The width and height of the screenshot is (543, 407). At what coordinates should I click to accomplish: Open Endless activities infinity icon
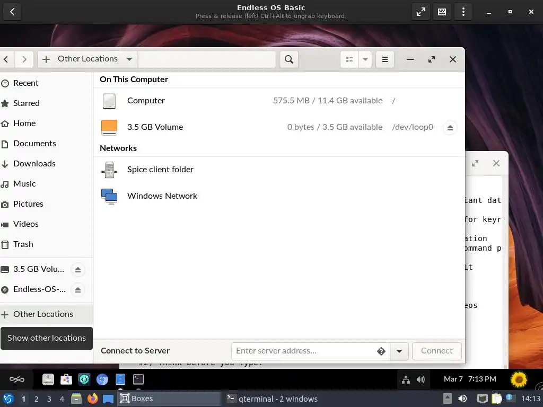(16, 379)
